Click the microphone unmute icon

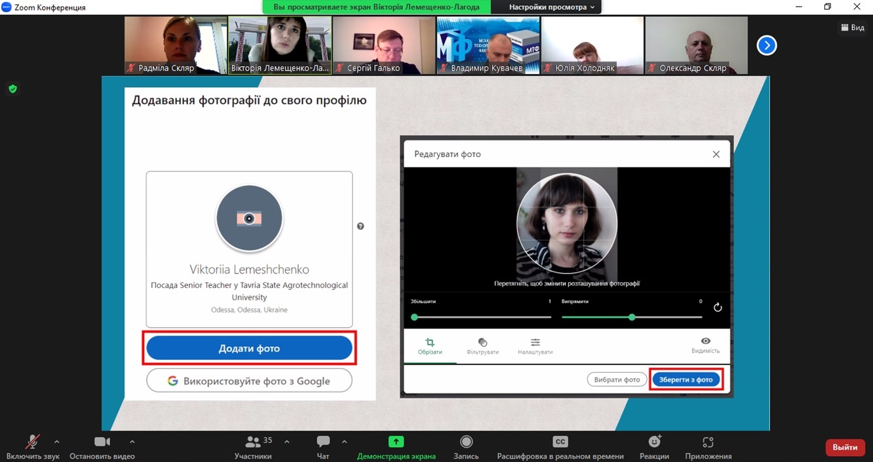32,442
